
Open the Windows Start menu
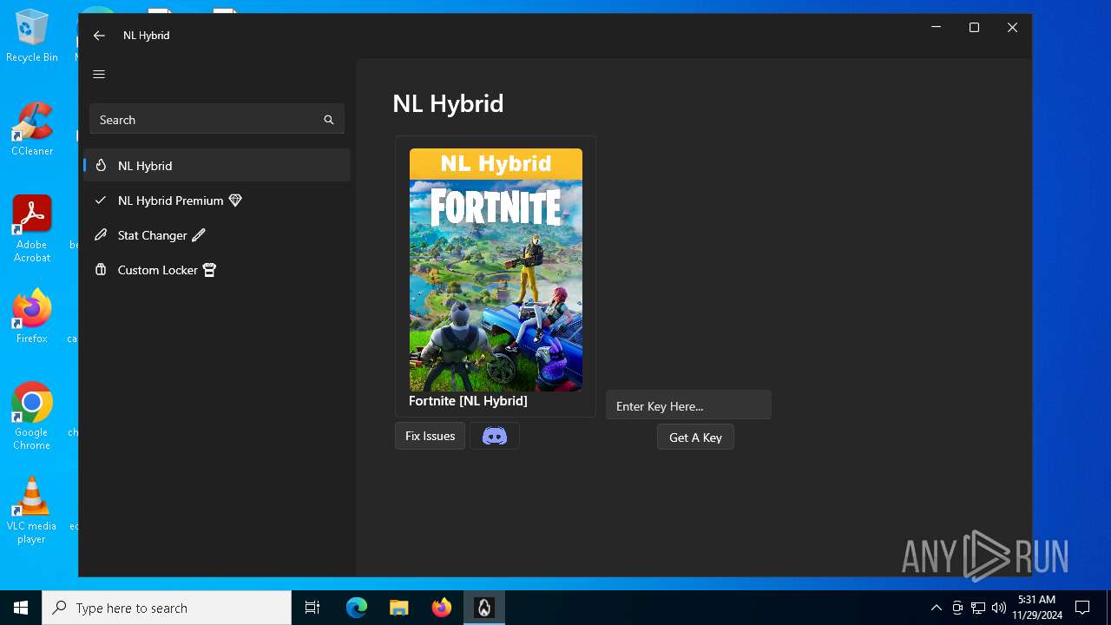click(21, 608)
